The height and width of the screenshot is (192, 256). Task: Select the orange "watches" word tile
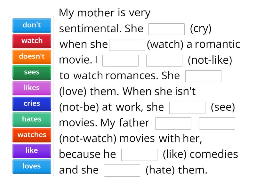click(x=32, y=135)
